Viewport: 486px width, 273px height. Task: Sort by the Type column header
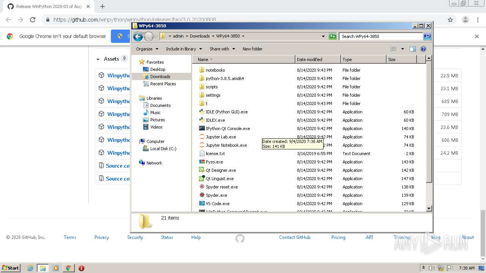point(363,60)
